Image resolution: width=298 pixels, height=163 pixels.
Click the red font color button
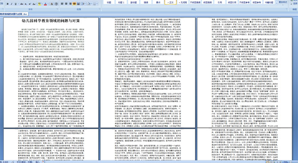click(45, 4)
